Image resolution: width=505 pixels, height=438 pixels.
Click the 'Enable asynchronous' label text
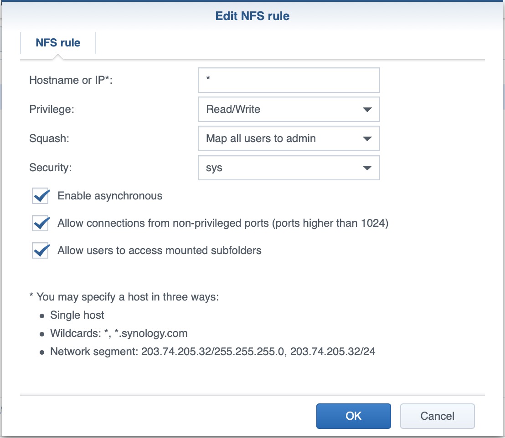click(110, 196)
